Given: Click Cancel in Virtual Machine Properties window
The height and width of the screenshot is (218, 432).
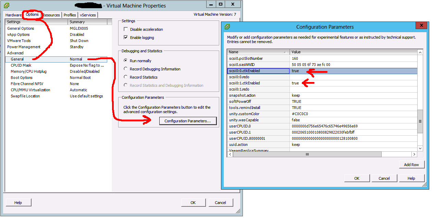Looking at the screenshot, I should pyautogui.click(x=220, y=203).
